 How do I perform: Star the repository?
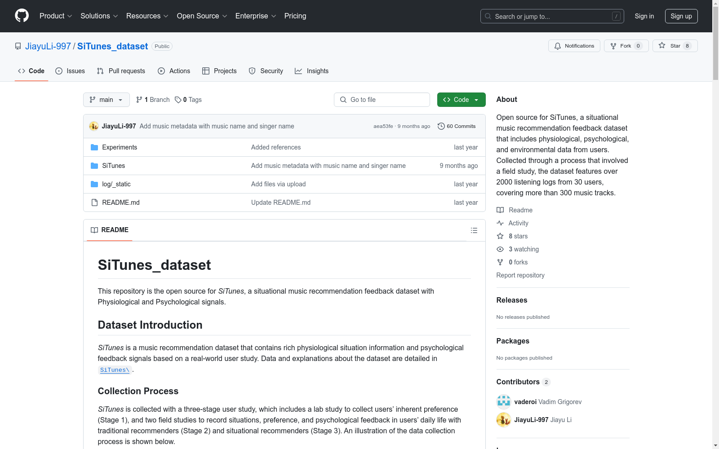click(675, 46)
